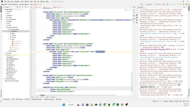
Task: Collapse the views folder in project tree
Action: click(9, 39)
